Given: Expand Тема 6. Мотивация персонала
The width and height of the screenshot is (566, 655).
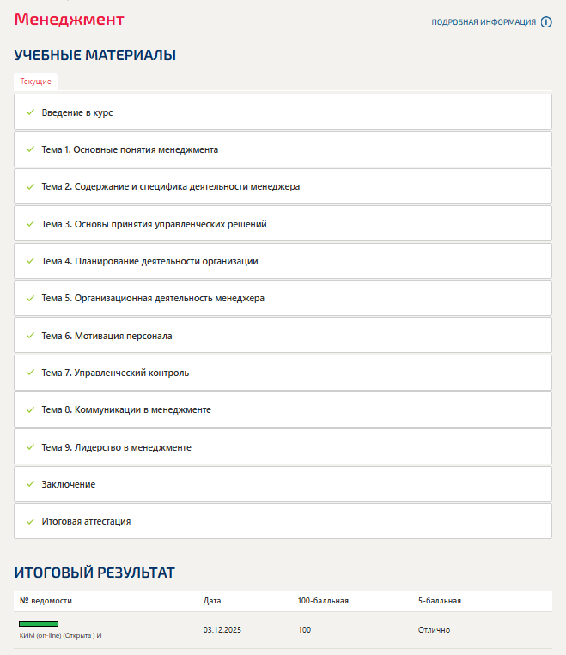Looking at the screenshot, I should tap(107, 336).
